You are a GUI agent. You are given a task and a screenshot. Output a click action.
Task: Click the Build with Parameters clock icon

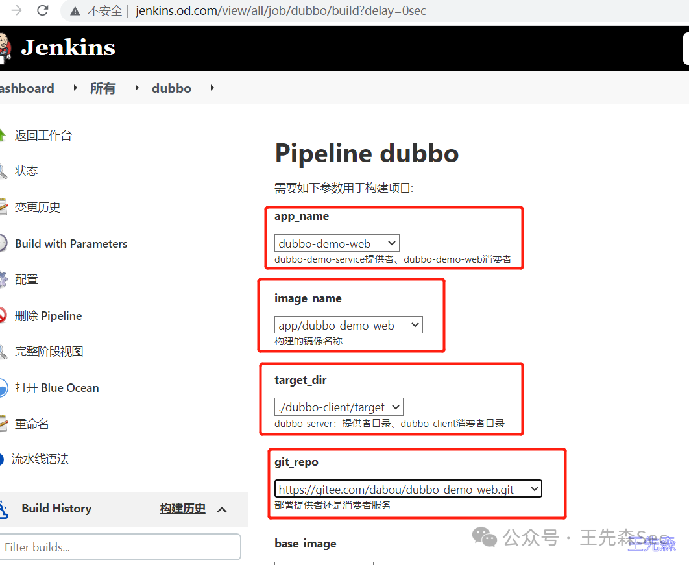tap(3, 243)
